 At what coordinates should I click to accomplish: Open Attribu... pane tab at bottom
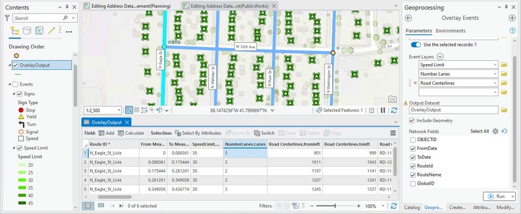tap(481, 207)
